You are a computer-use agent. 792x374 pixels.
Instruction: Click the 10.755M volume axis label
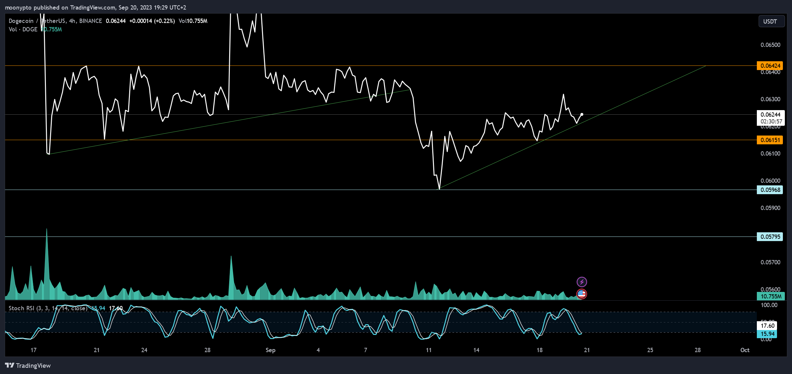pyautogui.click(x=771, y=296)
